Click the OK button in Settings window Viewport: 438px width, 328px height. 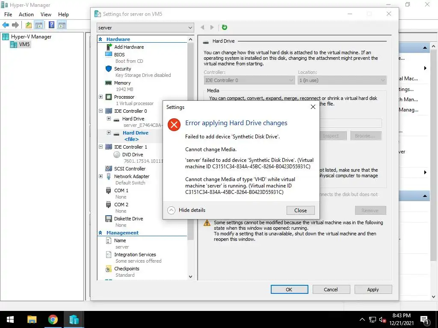pos(290,290)
